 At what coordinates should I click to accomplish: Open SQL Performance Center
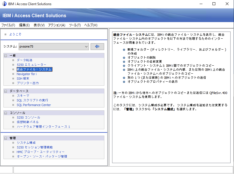coord(34,105)
